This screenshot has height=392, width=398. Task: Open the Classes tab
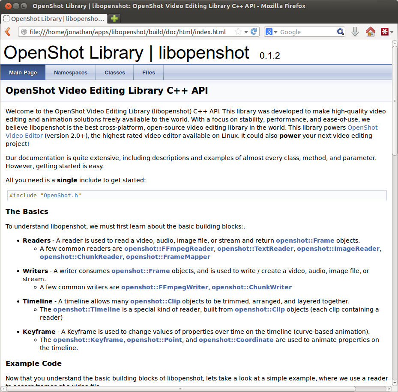(x=115, y=73)
